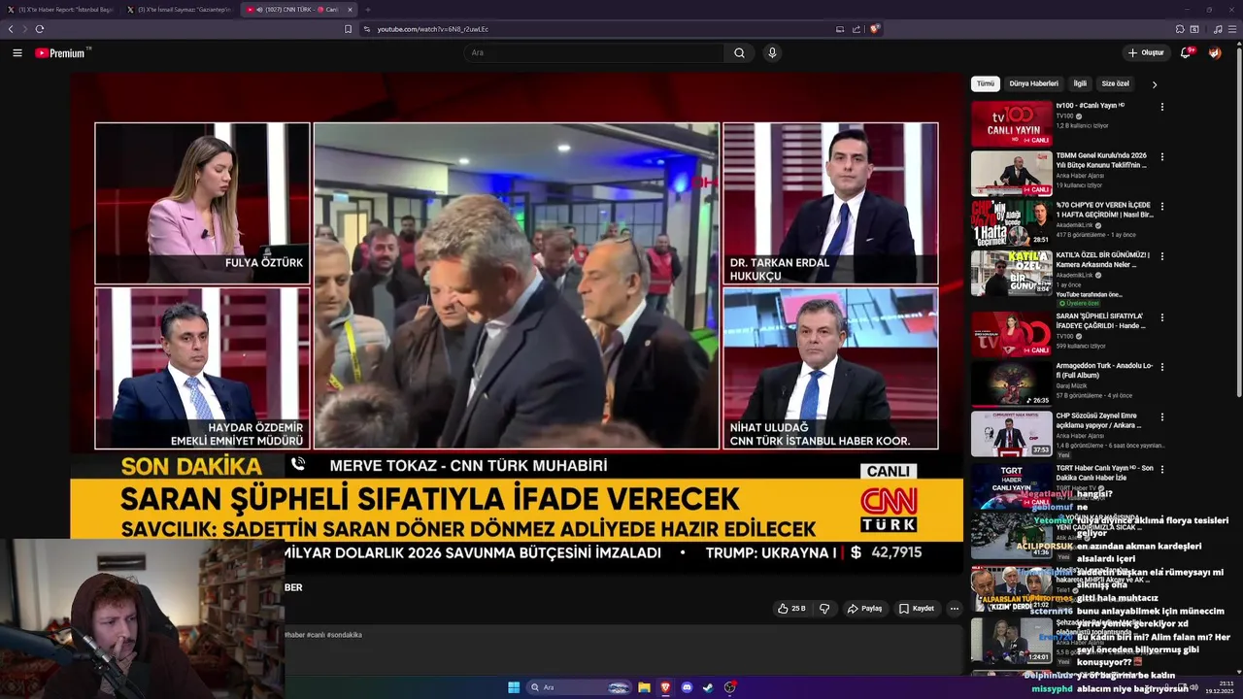
Task: Open the browser main menu icon
Action: (1232, 29)
